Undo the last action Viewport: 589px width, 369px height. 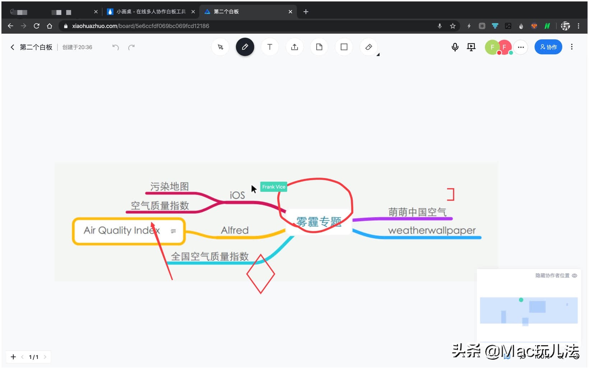pyautogui.click(x=115, y=47)
